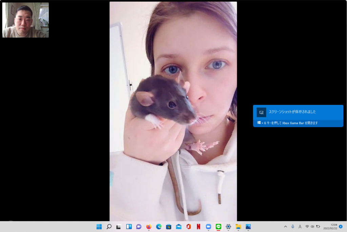This screenshot has width=347, height=232.
Task: Select the self-view video thumbnail
Action: pyautogui.click(x=25, y=20)
